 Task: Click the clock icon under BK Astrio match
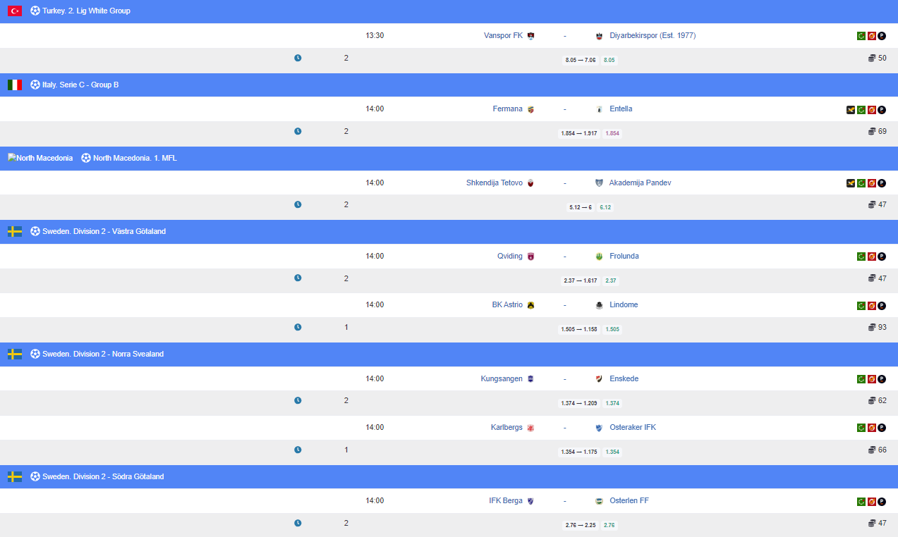pos(298,327)
